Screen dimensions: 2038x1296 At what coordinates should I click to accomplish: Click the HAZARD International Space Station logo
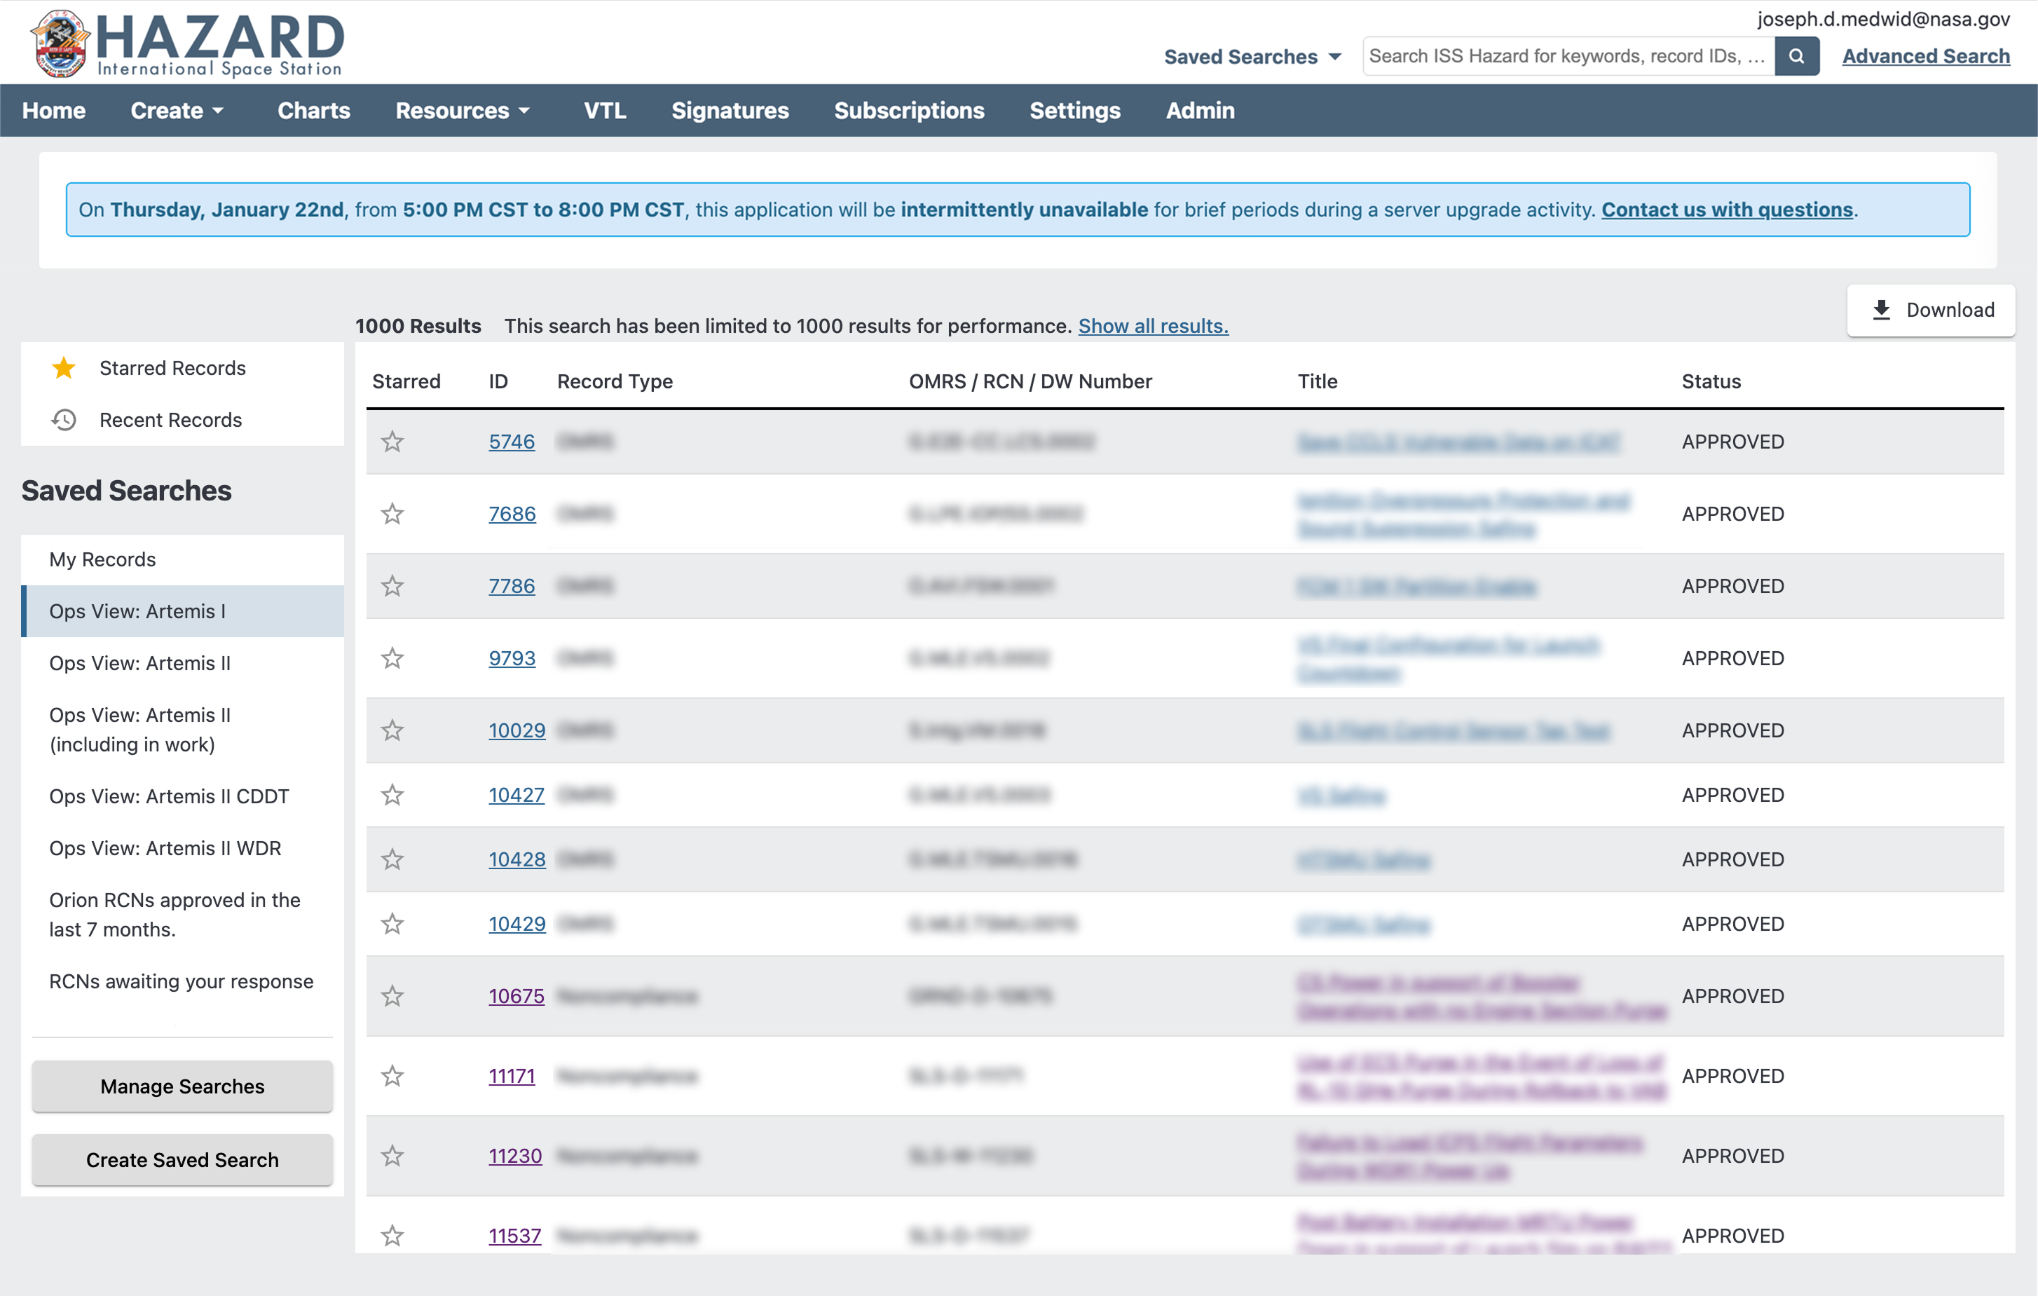[188, 44]
